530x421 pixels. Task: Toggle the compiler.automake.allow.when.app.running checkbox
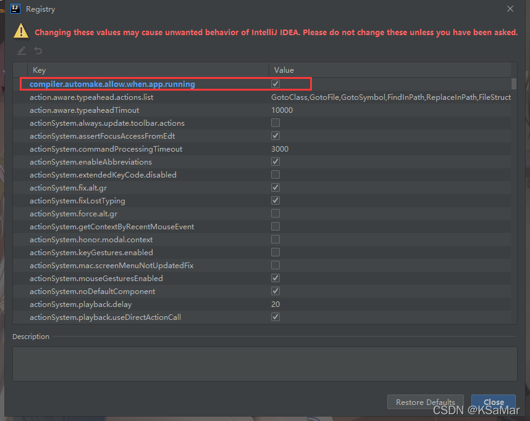click(276, 84)
